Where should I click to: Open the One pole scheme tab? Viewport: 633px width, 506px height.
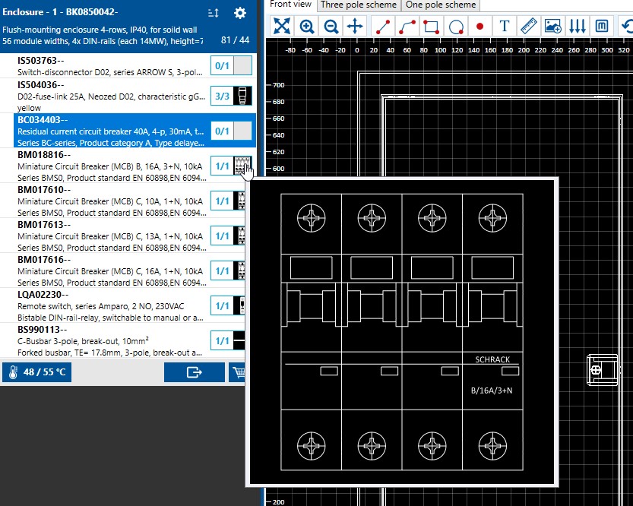pyautogui.click(x=441, y=5)
